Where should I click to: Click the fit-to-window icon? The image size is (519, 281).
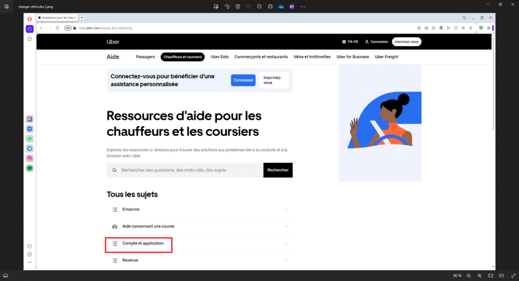(x=491, y=276)
